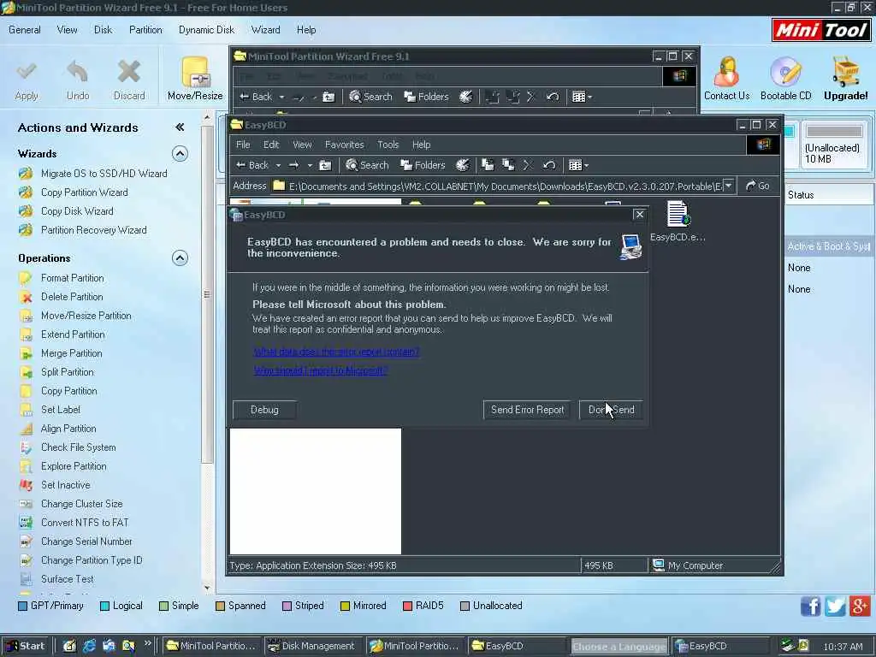
Task: Switch to Disk Management in taskbar
Action: pyautogui.click(x=313, y=646)
